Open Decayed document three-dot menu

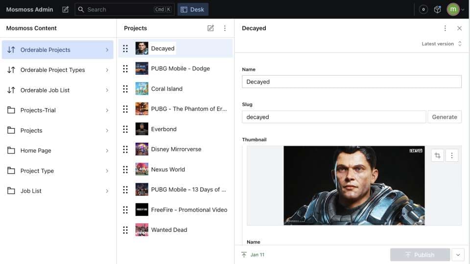coord(445,28)
